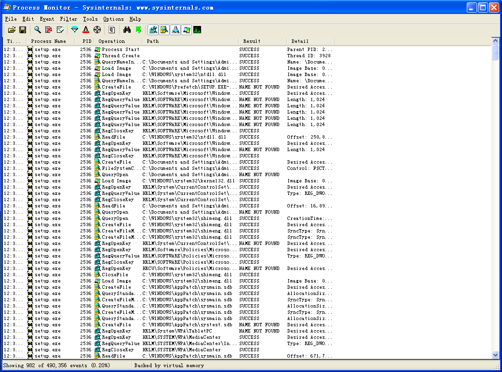The image size is (502, 372).
Task: Toggle Show Network Activity button
Action: pyautogui.click(x=176, y=30)
